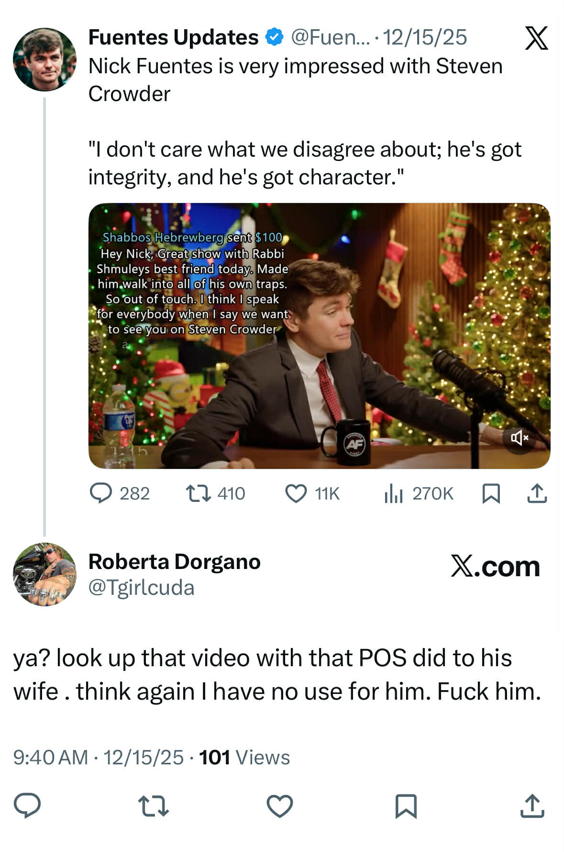This screenshot has width=564, height=852.
Task: Play the embedded Christmas set video
Action: click(319, 336)
